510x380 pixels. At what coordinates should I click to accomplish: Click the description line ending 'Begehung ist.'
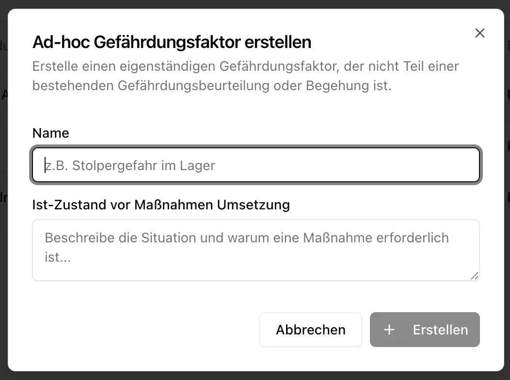[x=211, y=86]
